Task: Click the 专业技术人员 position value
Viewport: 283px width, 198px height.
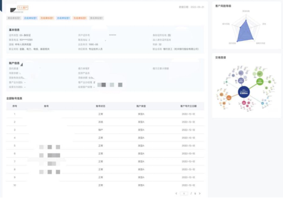Action: (95, 49)
